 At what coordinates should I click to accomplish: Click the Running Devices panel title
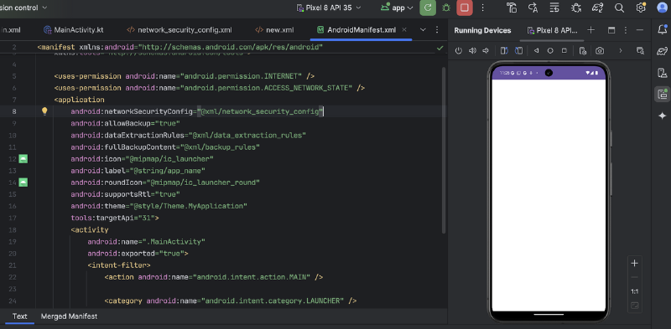click(x=482, y=30)
